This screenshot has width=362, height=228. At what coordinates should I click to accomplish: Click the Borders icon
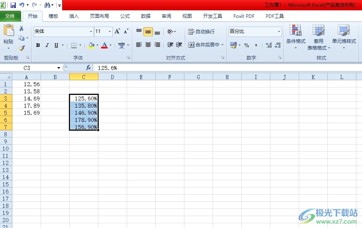click(74, 45)
